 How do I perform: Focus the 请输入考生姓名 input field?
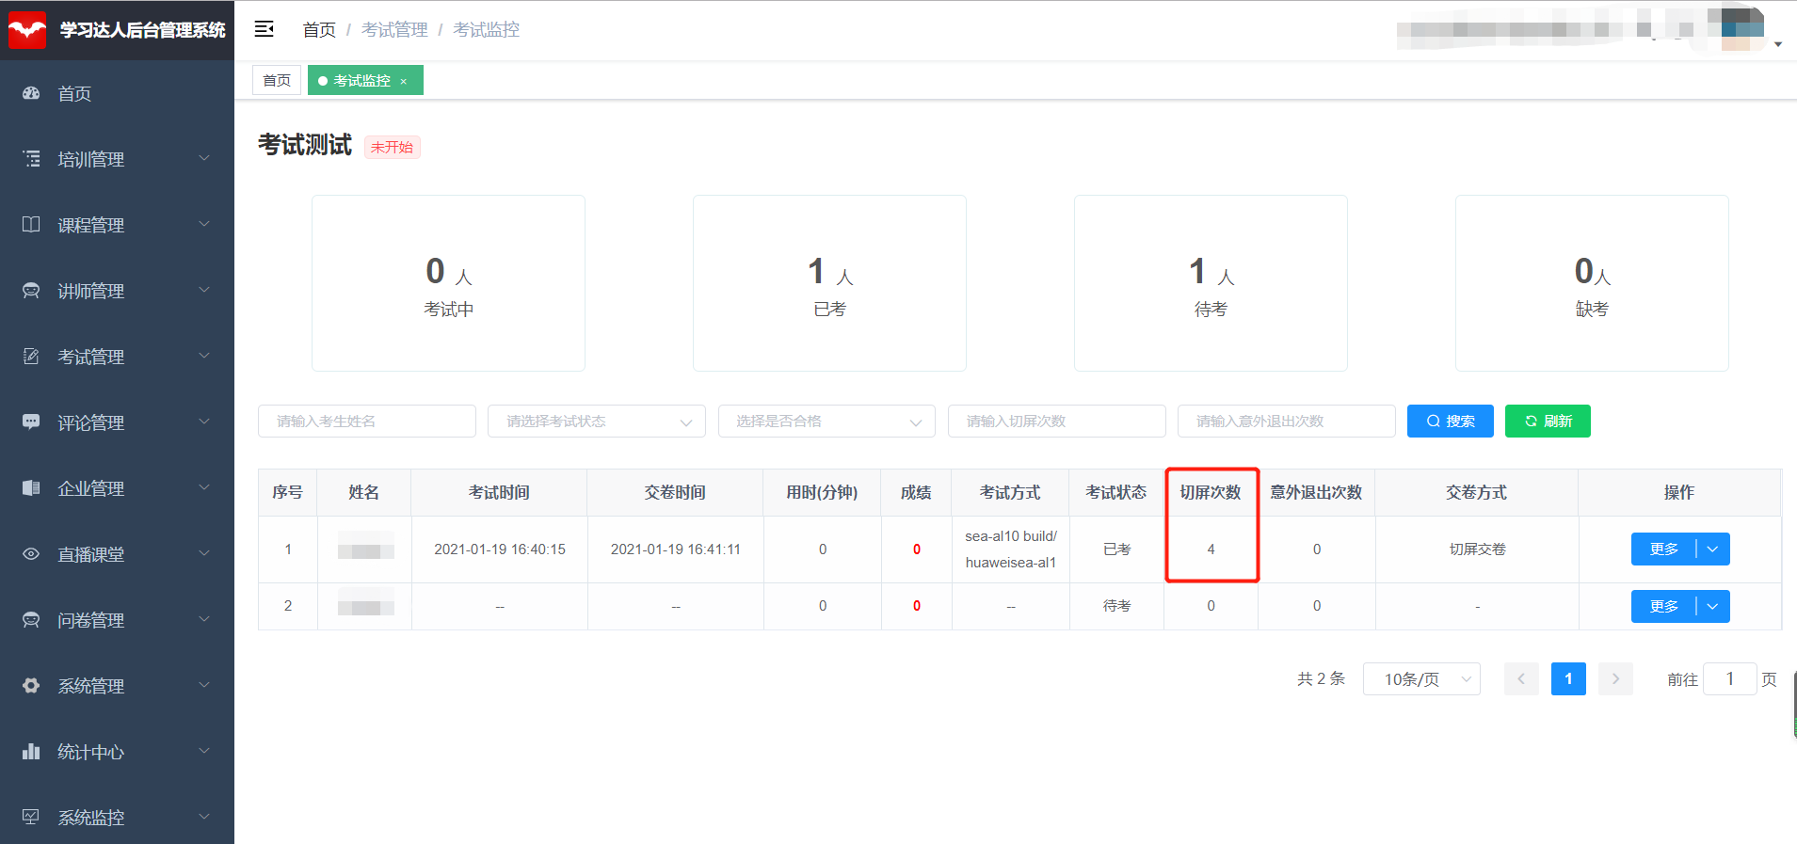tap(367, 422)
